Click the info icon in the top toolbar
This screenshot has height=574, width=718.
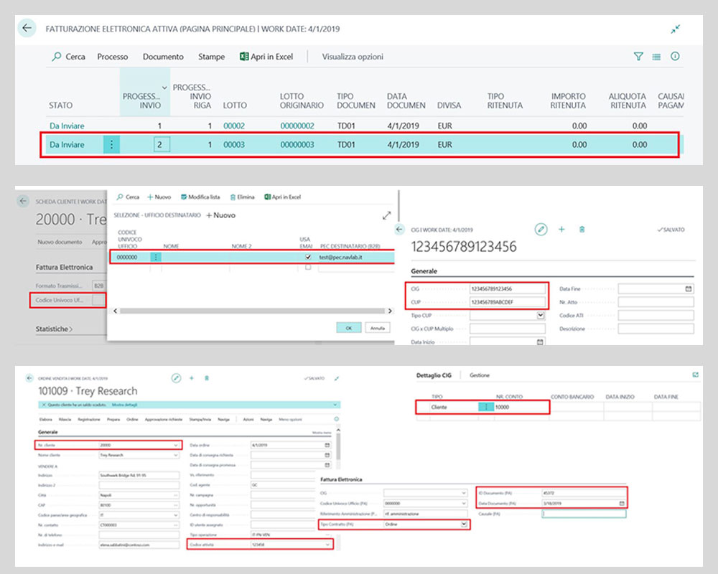click(675, 57)
